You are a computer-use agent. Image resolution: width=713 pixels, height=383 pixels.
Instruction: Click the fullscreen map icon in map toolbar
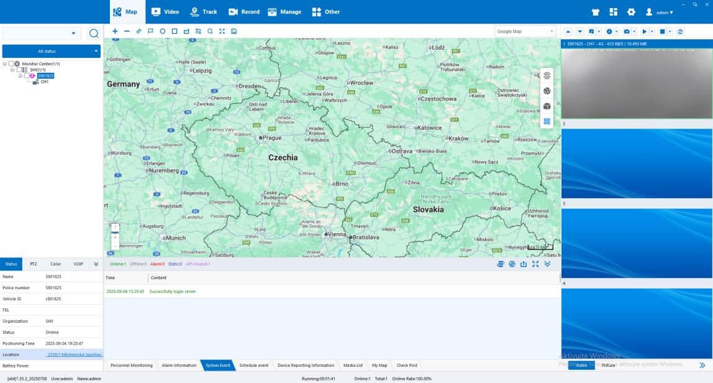222,32
